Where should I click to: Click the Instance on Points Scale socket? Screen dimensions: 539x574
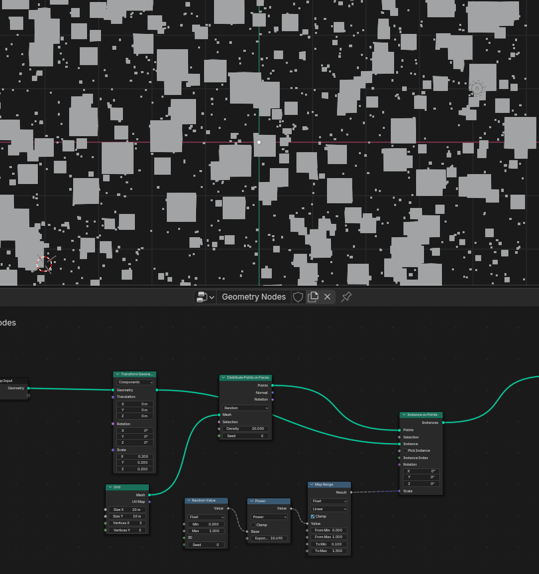click(399, 491)
